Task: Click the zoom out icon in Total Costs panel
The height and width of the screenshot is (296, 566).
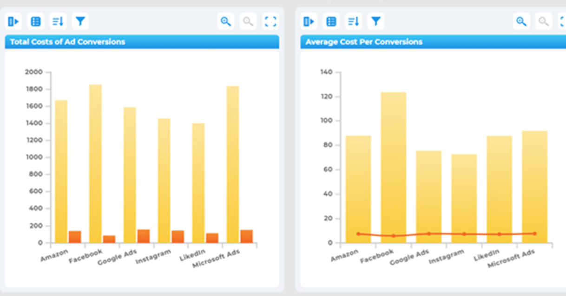Action: (248, 21)
